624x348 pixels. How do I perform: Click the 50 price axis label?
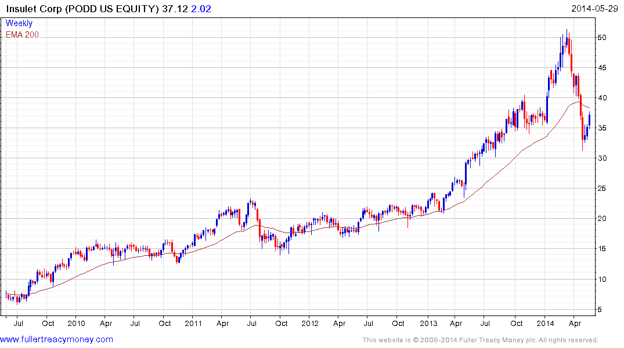(x=602, y=37)
